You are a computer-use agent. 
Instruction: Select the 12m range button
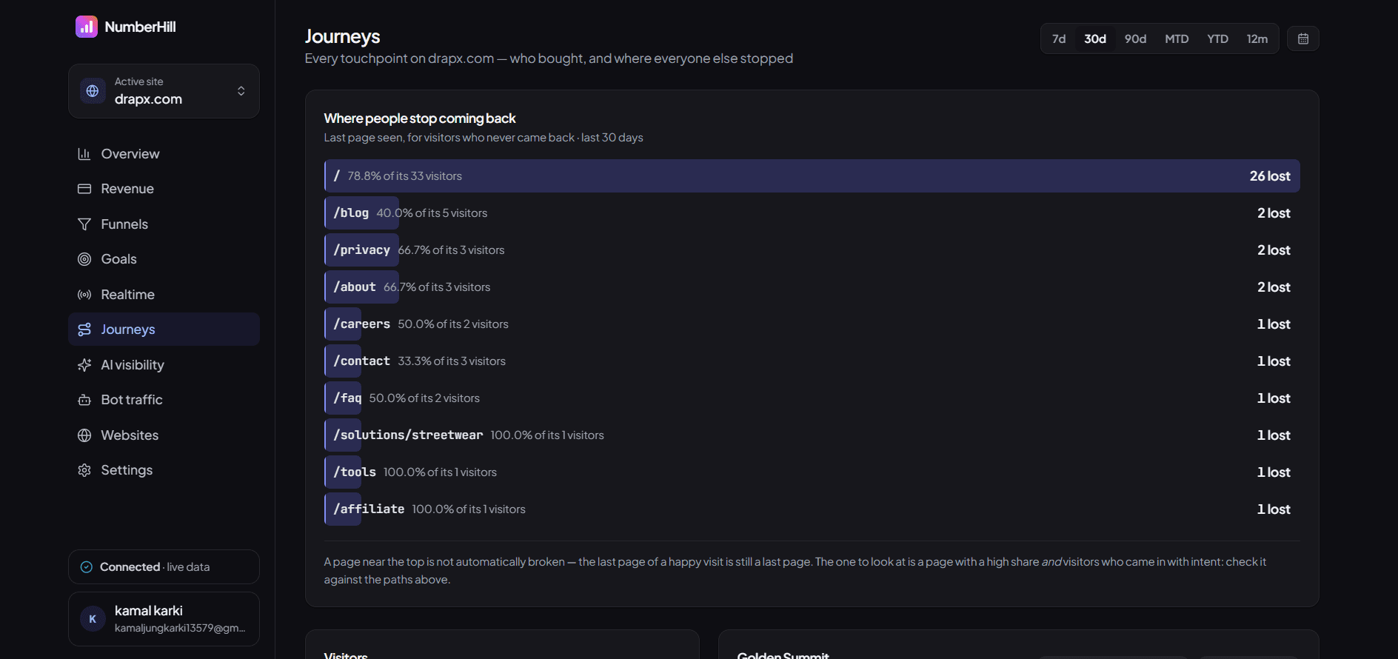pyautogui.click(x=1257, y=39)
